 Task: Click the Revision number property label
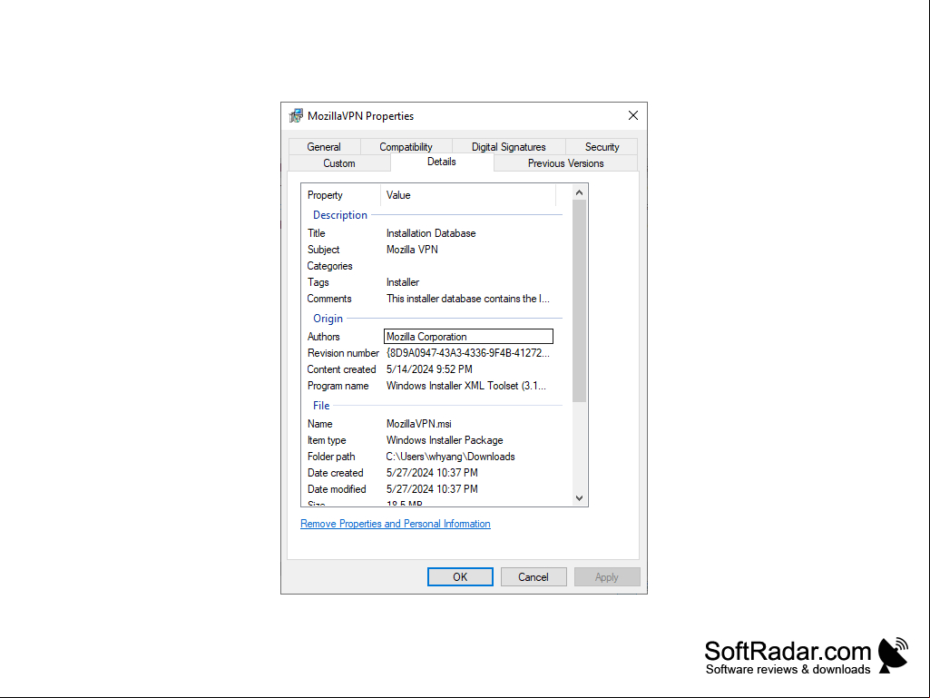343,353
